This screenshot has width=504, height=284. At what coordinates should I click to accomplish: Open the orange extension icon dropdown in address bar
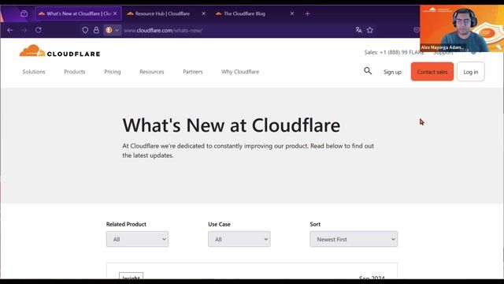tap(112, 30)
